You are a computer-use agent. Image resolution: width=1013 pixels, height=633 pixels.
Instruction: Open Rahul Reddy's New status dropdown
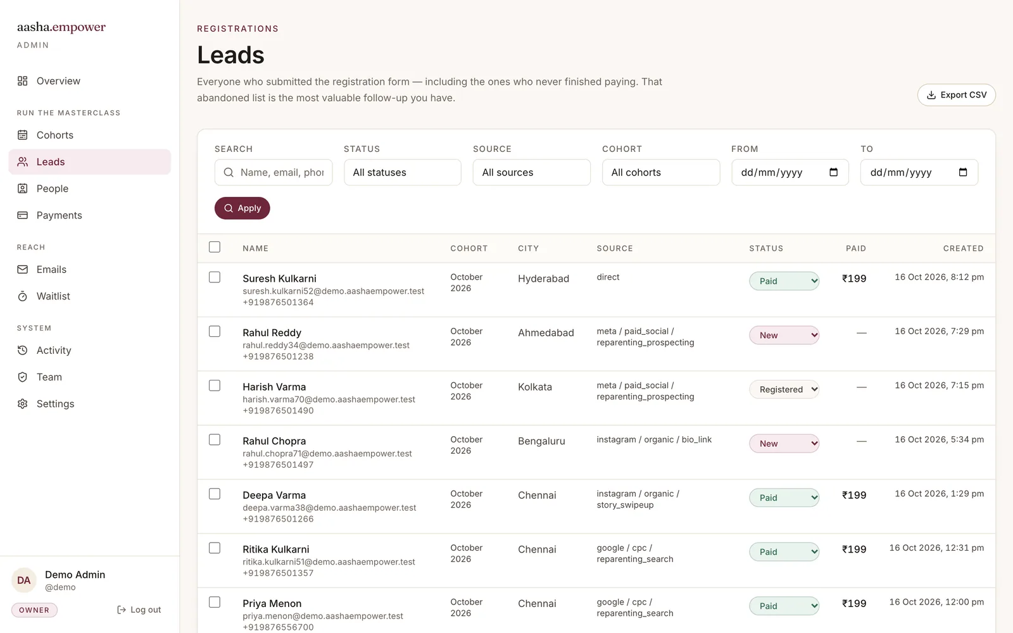(784, 335)
